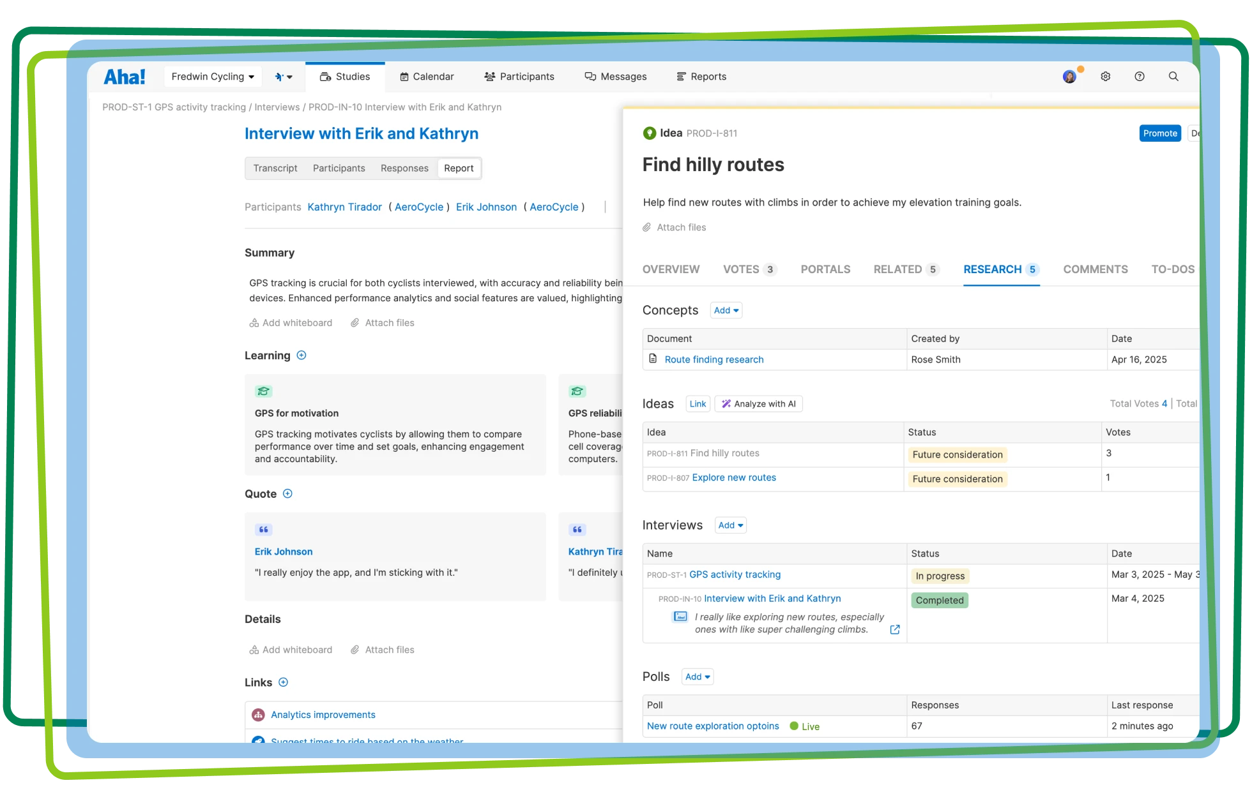Viewport: 1252px width, 785px height.
Task: Open the Analyze with AI wand icon
Action: tap(726, 403)
